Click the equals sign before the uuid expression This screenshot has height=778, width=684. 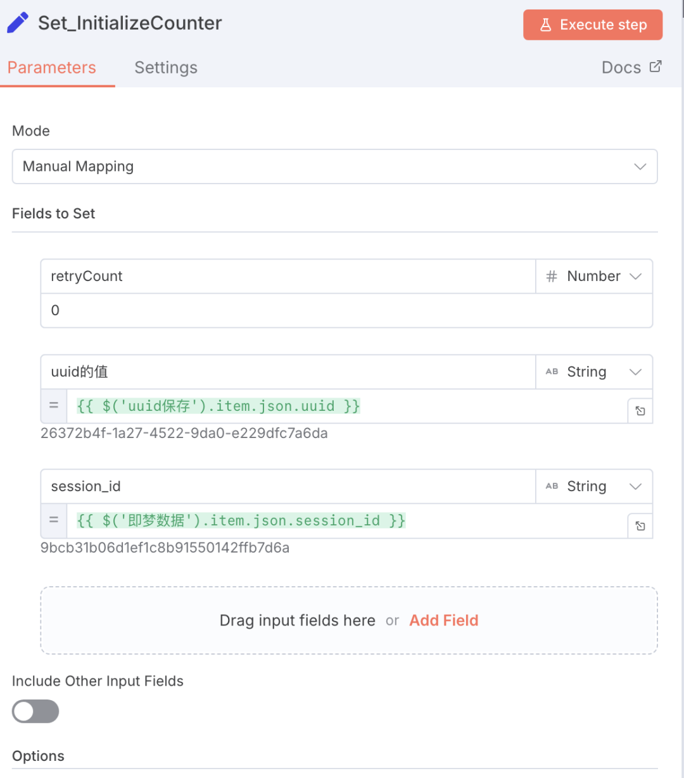(54, 406)
